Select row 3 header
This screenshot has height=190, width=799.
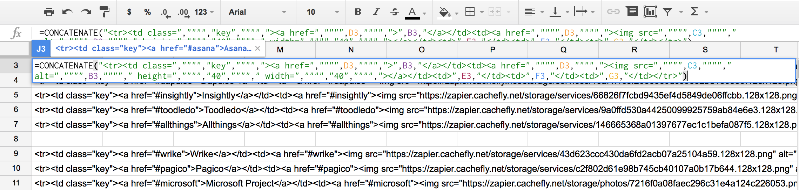pyautogui.click(x=16, y=65)
